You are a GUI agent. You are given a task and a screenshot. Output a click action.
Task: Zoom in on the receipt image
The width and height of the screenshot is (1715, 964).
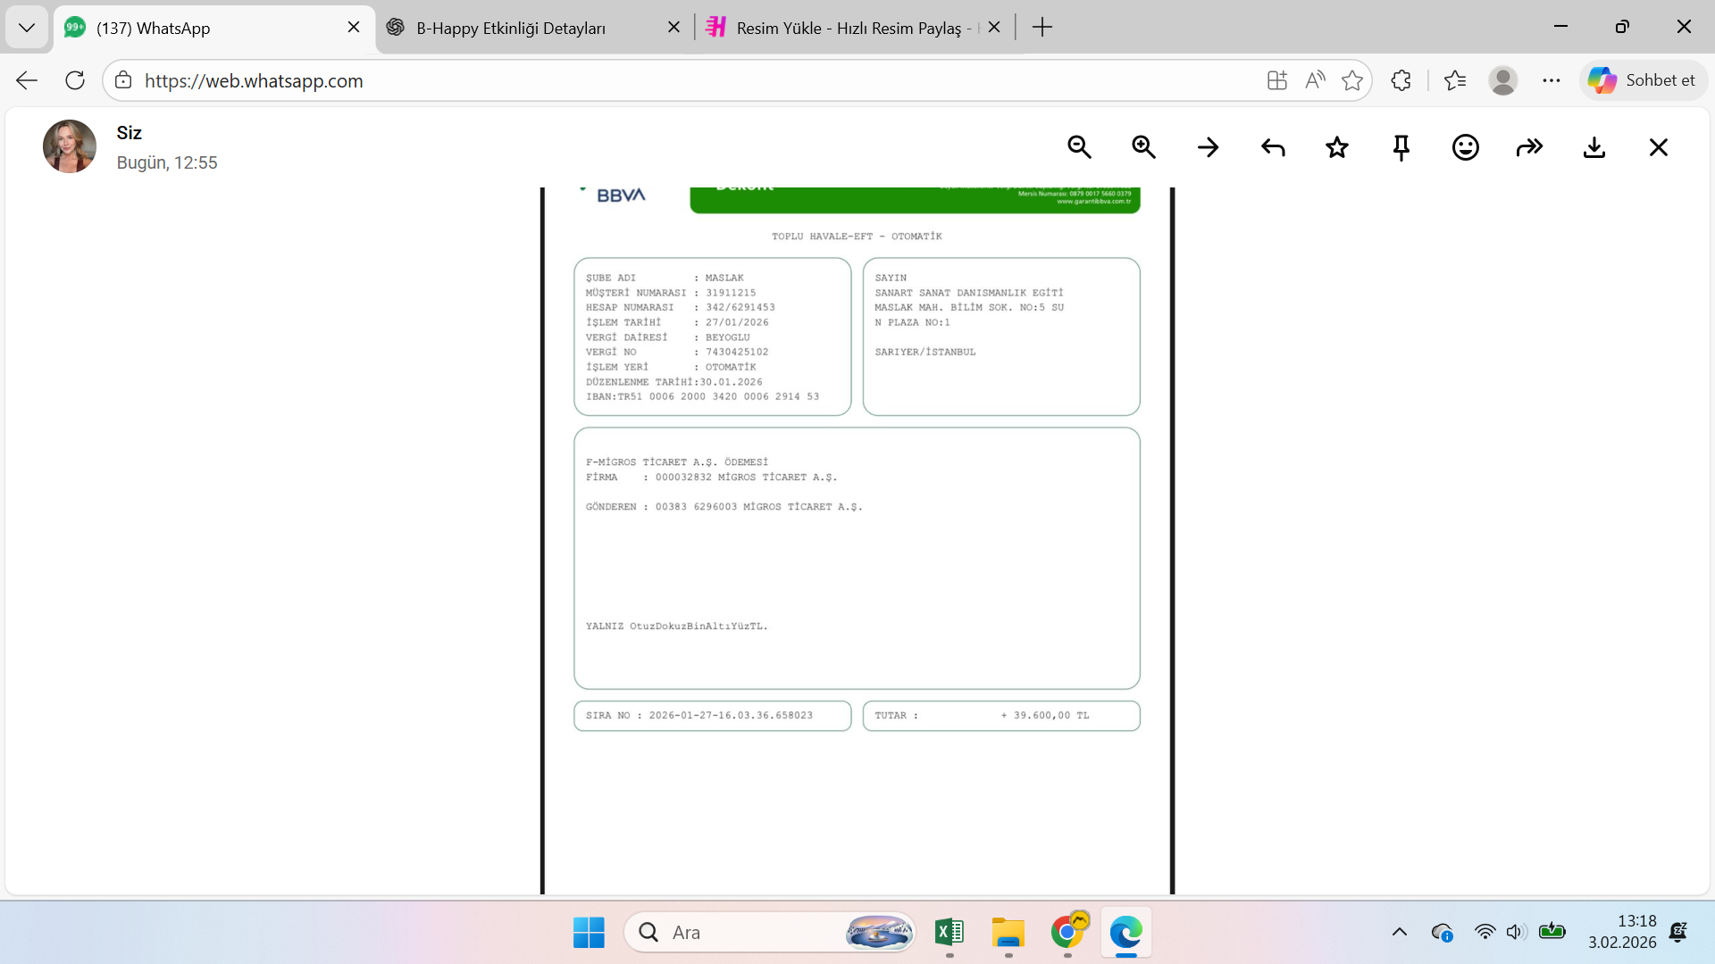(1143, 147)
